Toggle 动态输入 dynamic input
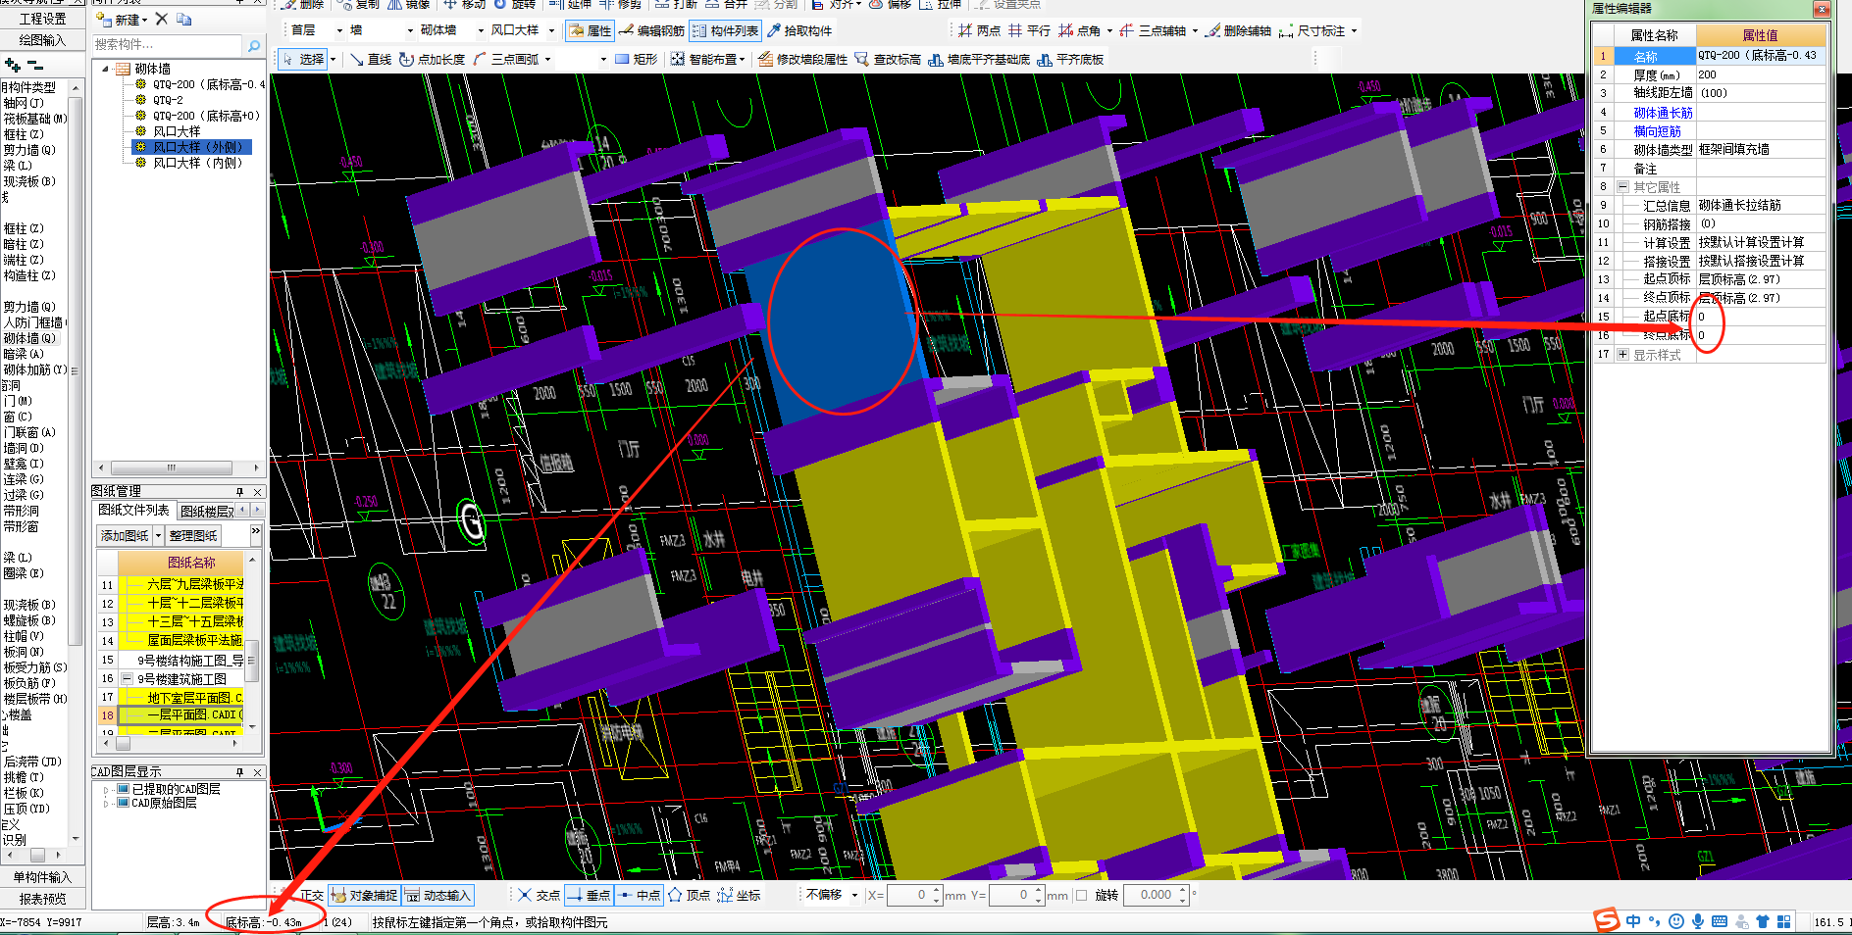Viewport: 1852px width, 935px height. click(437, 895)
